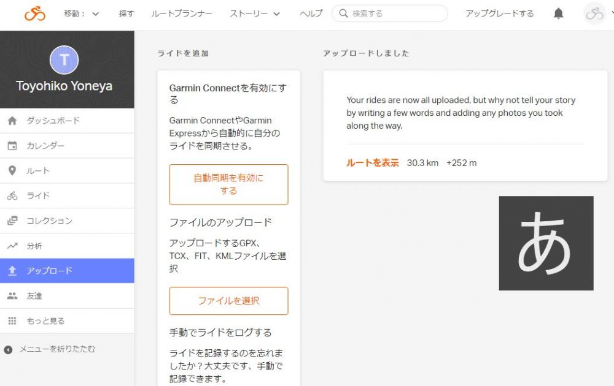Click アップグレードする link
This screenshot has width=614, height=386.
tap(500, 13)
